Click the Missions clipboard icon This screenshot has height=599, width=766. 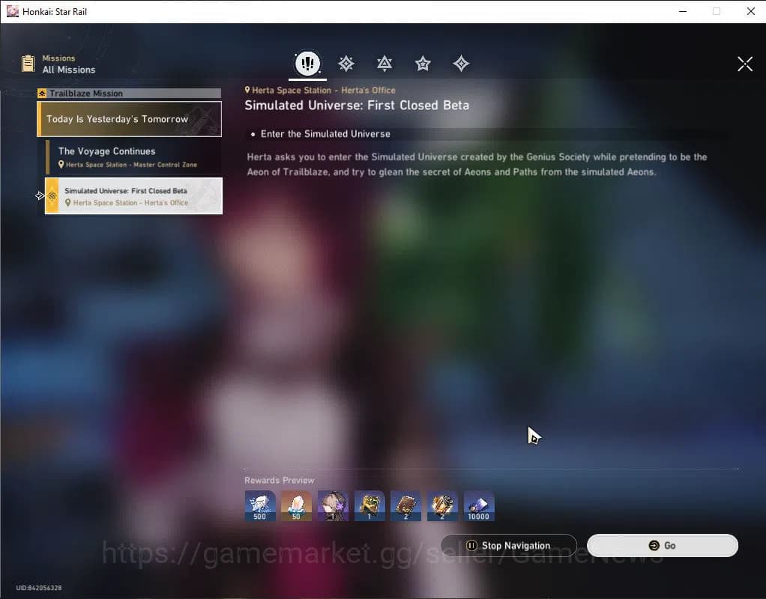28,64
